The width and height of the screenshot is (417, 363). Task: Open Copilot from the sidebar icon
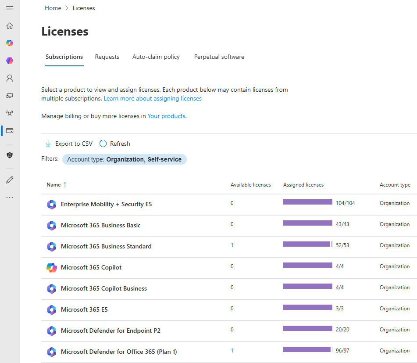10,43
